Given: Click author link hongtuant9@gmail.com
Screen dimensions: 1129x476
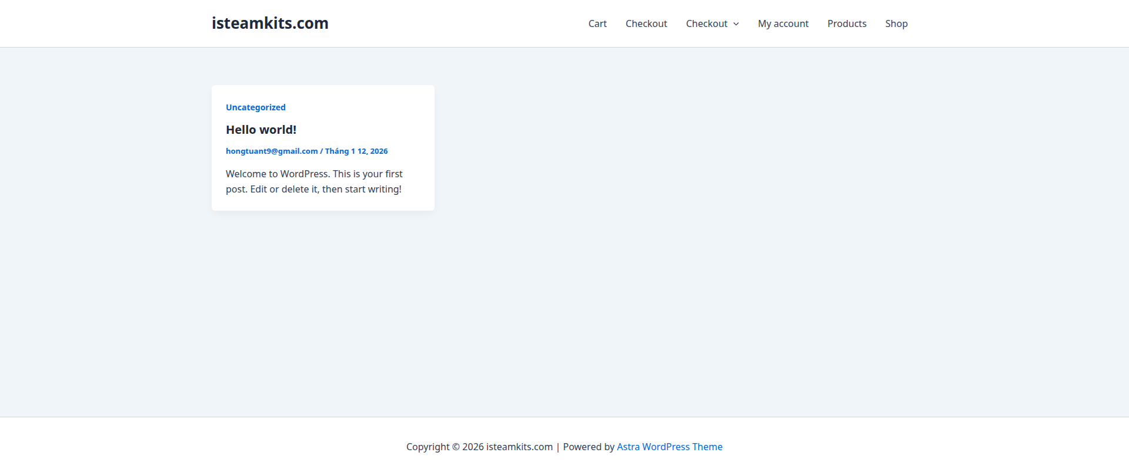Looking at the screenshot, I should coord(272,151).
